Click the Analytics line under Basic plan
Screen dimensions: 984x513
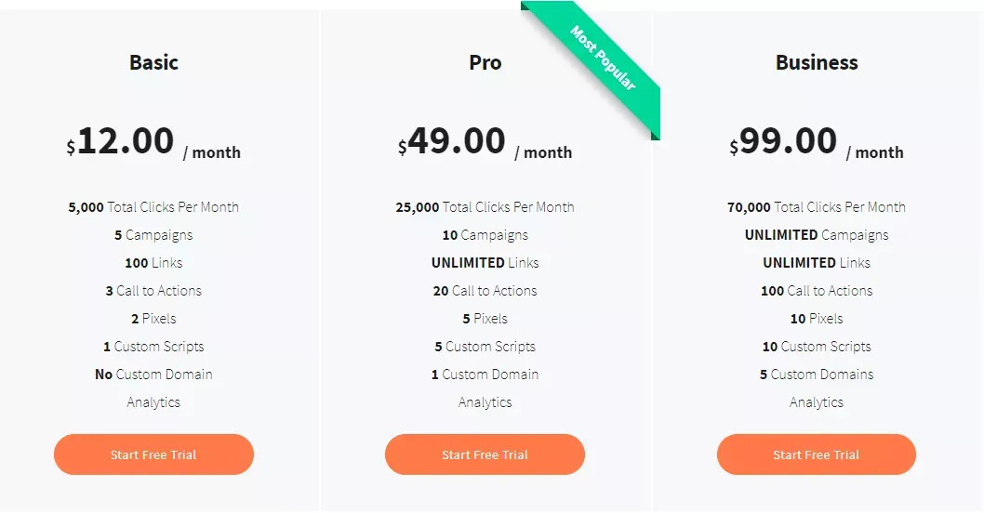coord(153,402)
